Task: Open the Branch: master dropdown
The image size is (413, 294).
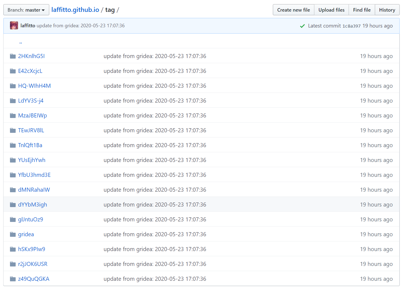Action: coord(26,10)
